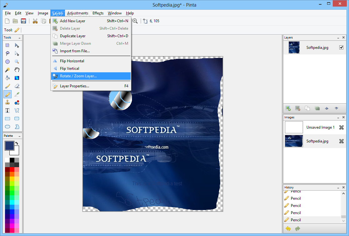Select the Lasso Select tool

coord(7,54)
